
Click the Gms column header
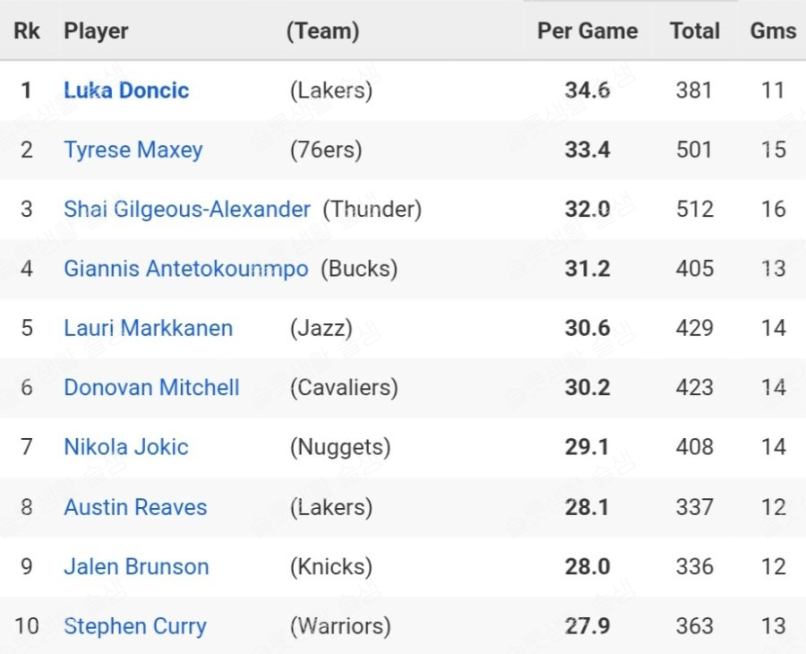[773, 31]
